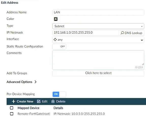This screenshot has height=116, width=146.
Task: Click inside the Comments text area
Action: tap(98, 60)
